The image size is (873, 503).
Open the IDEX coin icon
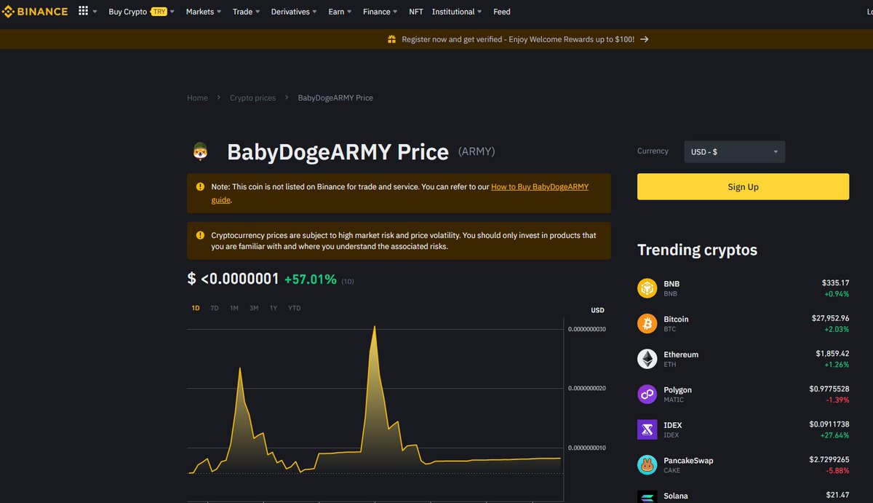647,429
